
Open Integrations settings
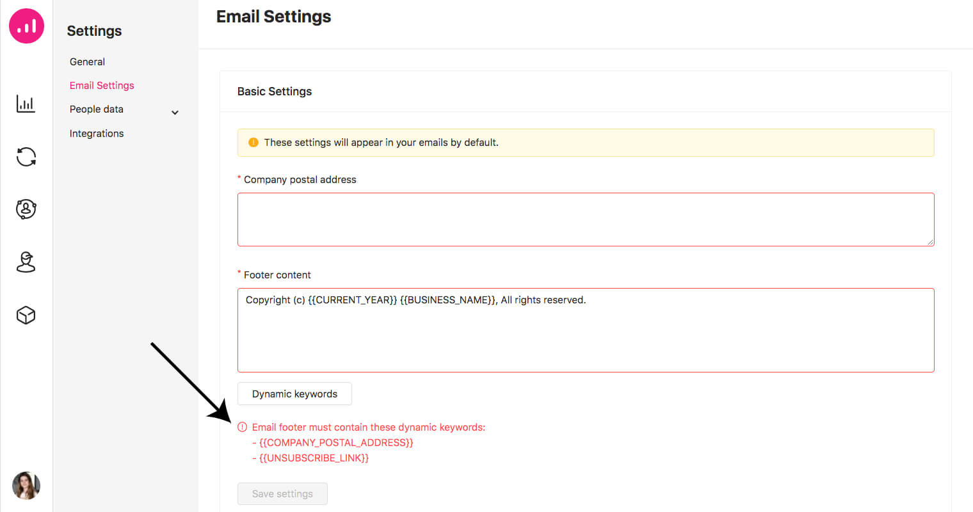click(97, 134)
